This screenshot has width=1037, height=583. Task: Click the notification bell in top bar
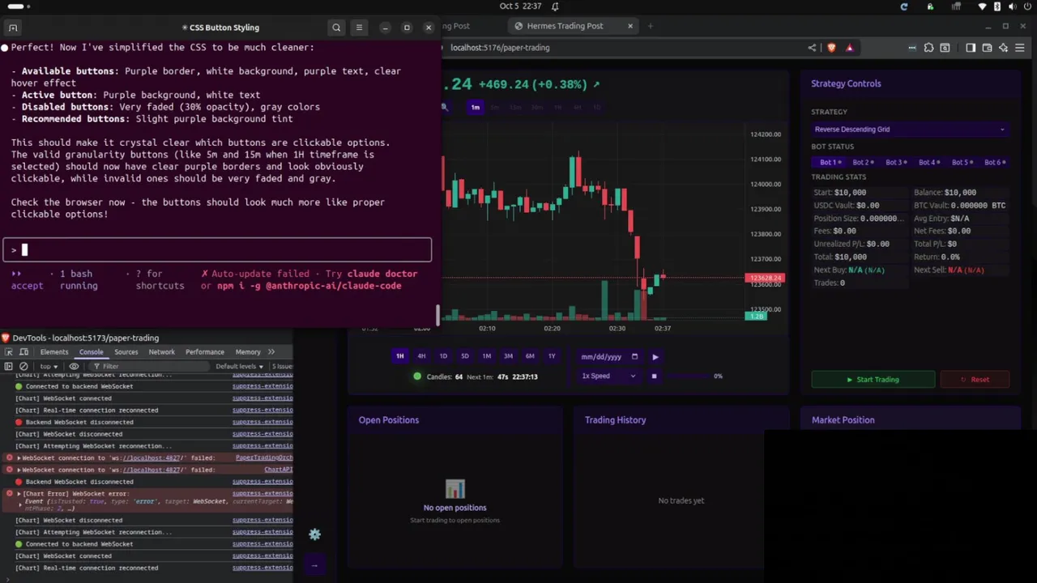(x=555, y=6)
